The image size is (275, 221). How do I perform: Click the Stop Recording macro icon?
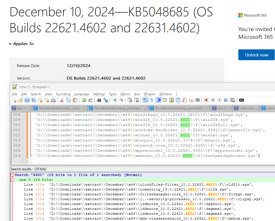tap(213, 100)
